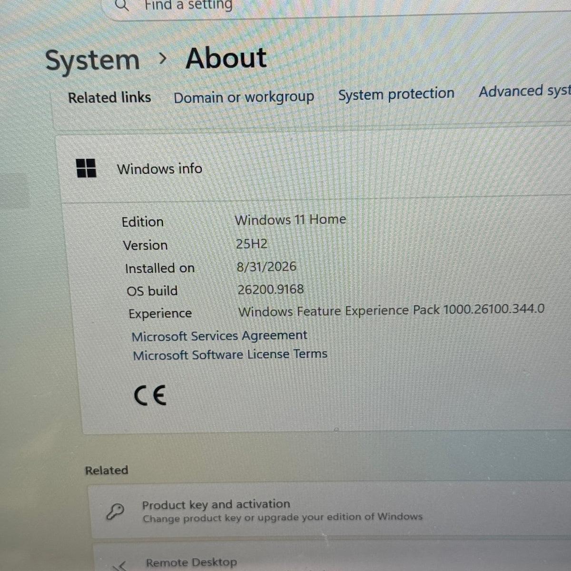Open Microsoft Services Agreement link
Screen dimensions: 571x571
pos(219,336)
